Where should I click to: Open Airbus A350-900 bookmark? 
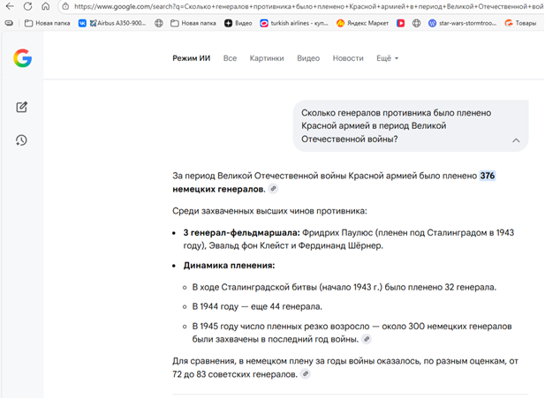coord(113,23)
